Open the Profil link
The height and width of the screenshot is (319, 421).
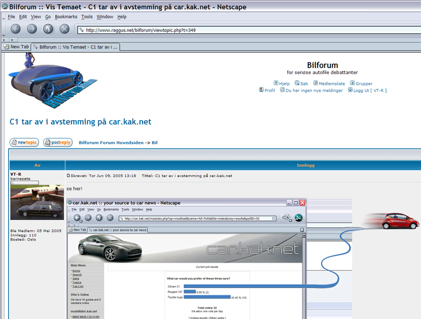(269, 90)
